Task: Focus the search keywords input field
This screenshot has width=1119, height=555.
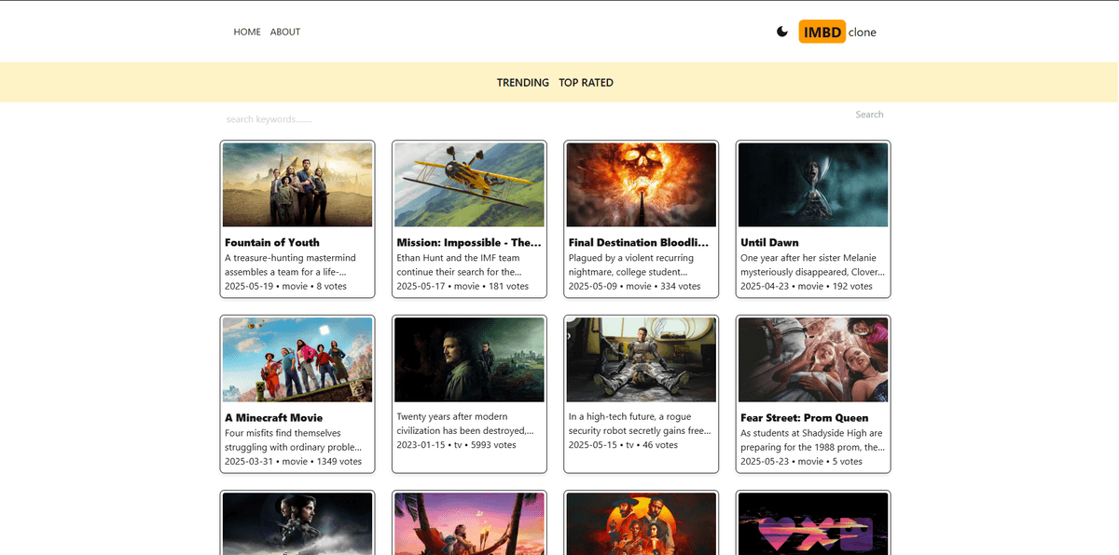Action: coord(534,119)
